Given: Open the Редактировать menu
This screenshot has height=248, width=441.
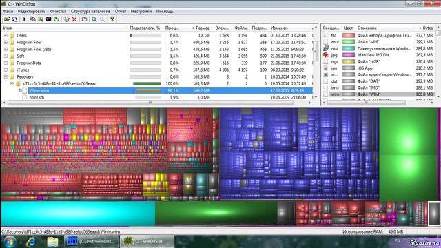Looking at the screenshot, I should (x=32, y=11).
